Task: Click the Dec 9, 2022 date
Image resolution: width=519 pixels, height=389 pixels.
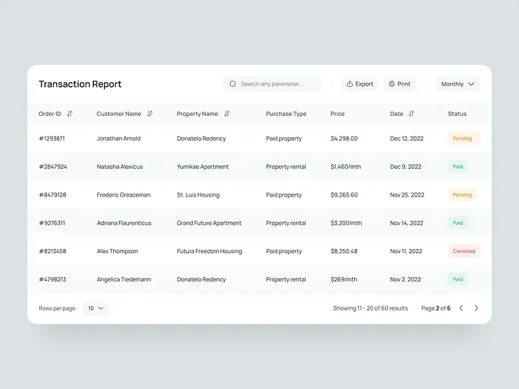Action: 406,166
